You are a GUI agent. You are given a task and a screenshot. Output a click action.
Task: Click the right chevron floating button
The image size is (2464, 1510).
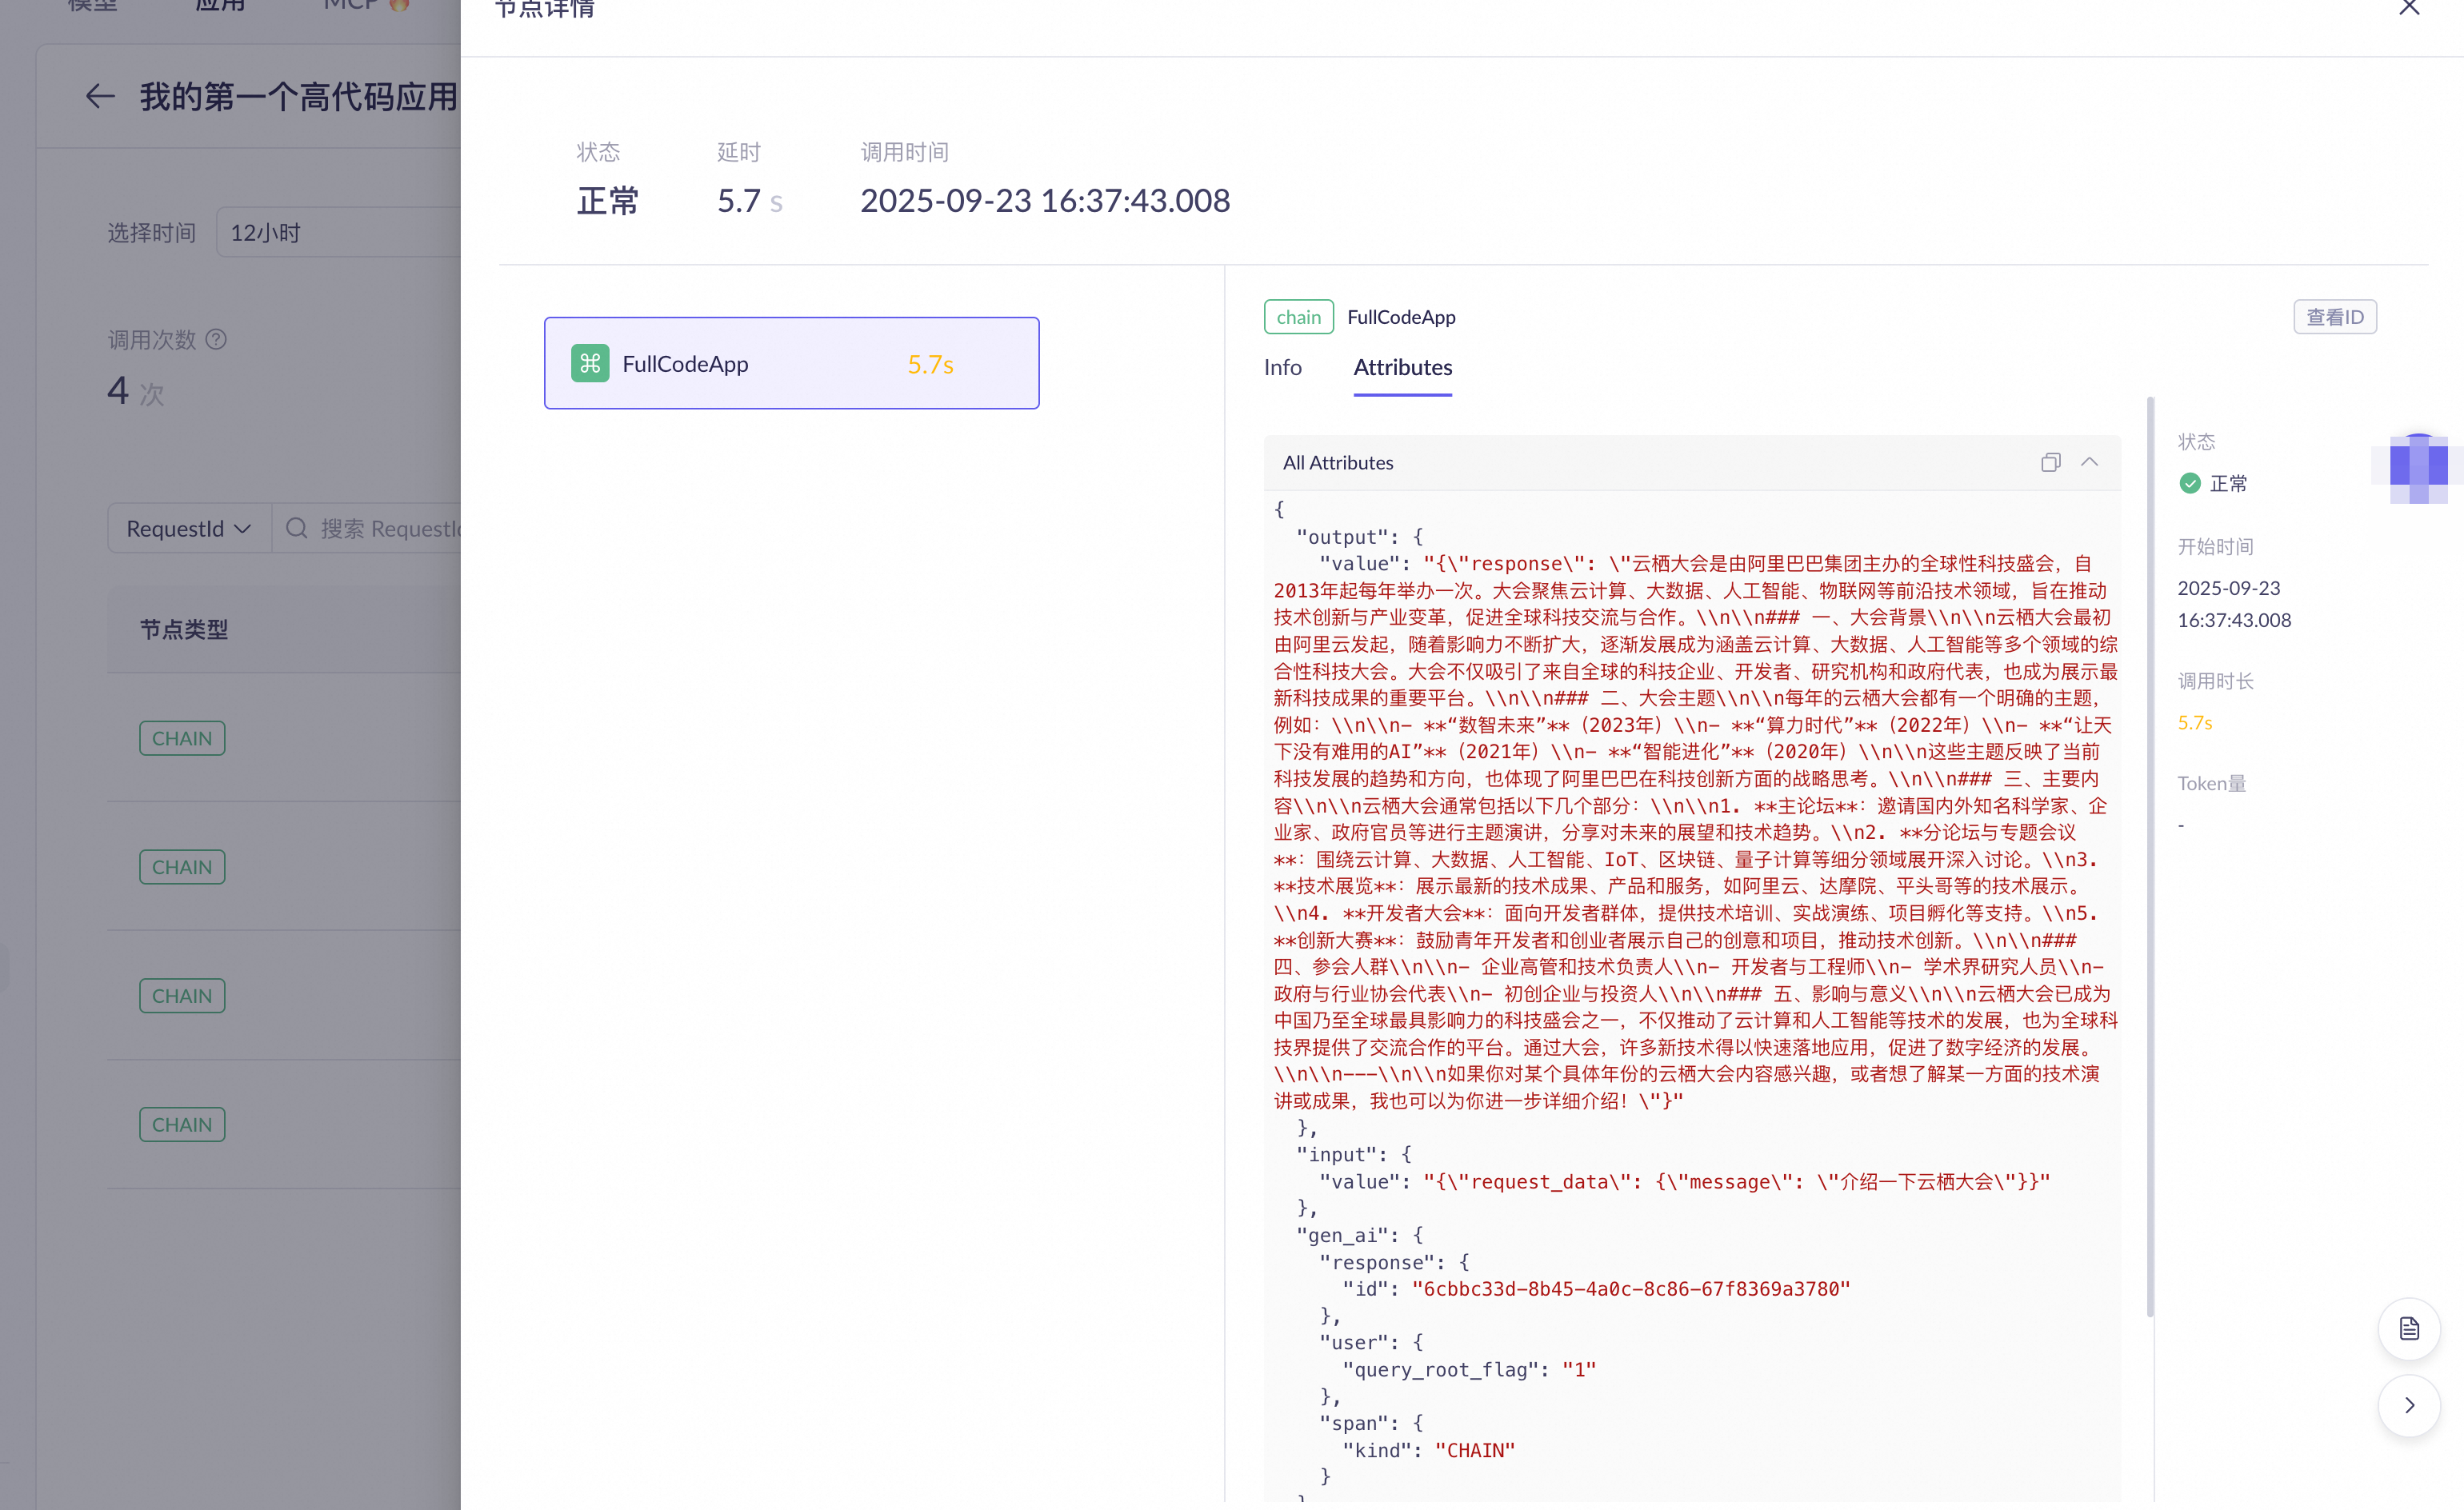(2409, 1405)
